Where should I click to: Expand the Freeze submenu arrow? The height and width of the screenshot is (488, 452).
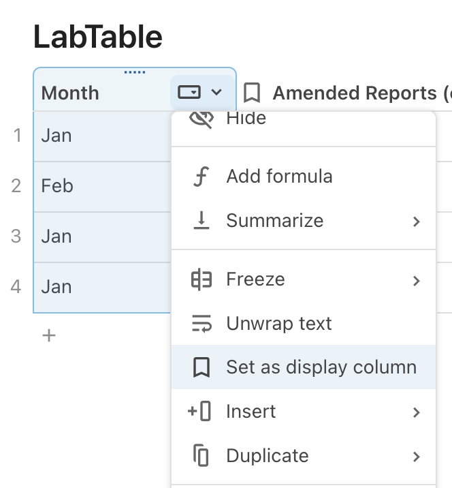click(x=417, y=280)
